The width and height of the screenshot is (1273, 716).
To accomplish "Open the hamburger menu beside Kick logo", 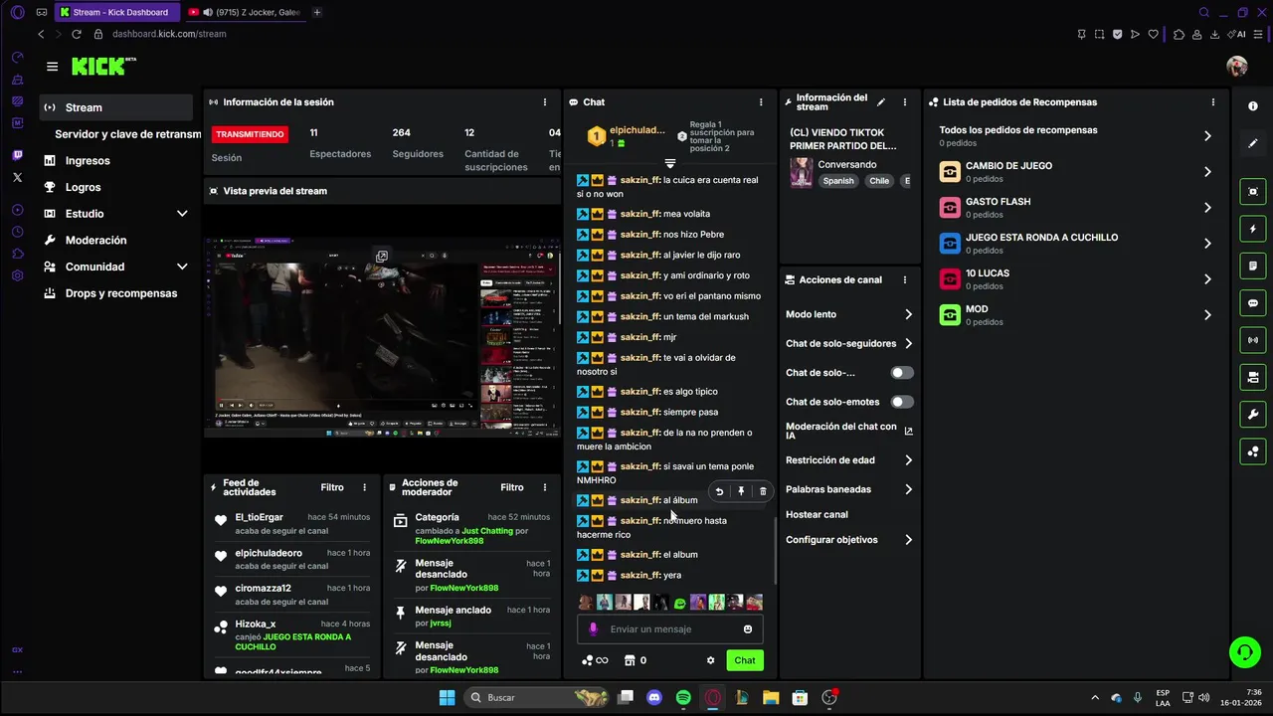I will (x=52, y=67).
